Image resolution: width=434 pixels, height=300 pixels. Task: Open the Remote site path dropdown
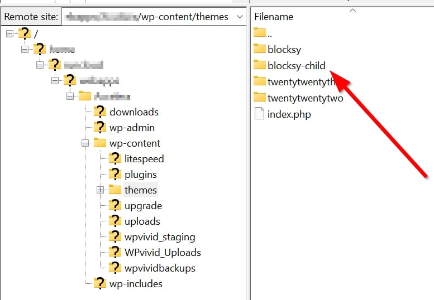(240, 17)
